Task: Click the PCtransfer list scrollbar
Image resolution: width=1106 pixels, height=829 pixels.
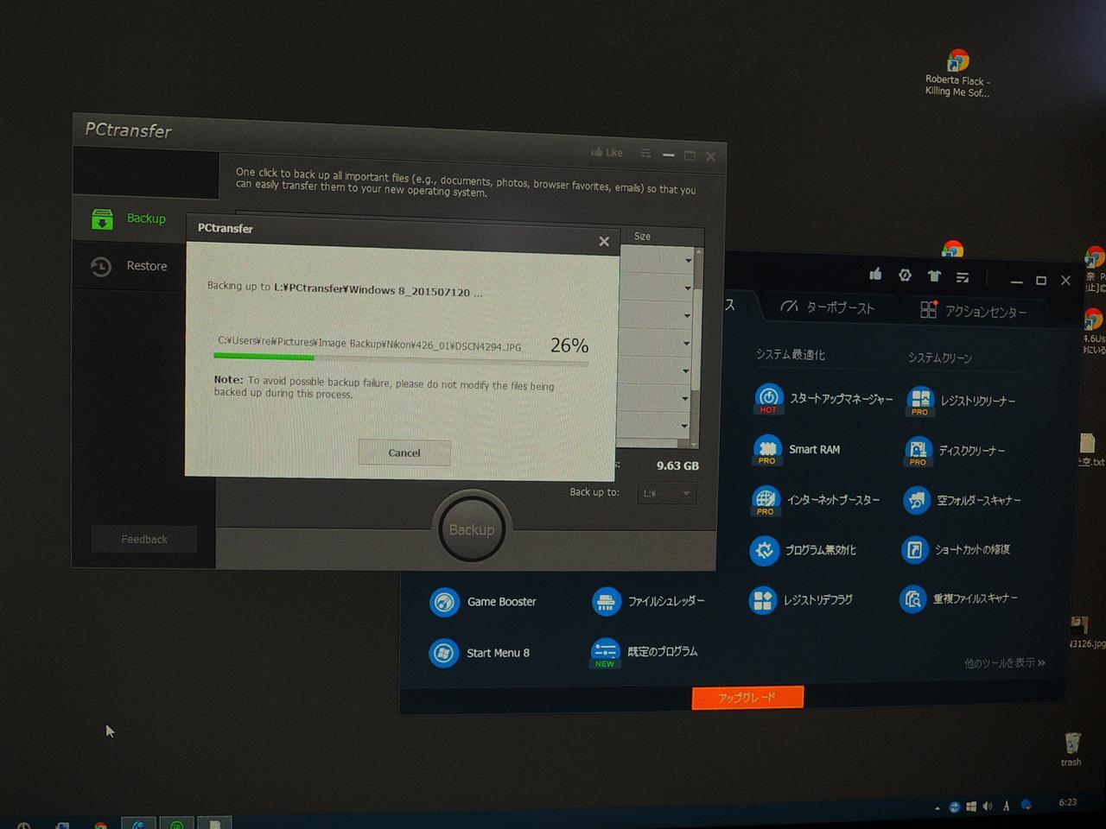Action: click(x=696, y=347)
